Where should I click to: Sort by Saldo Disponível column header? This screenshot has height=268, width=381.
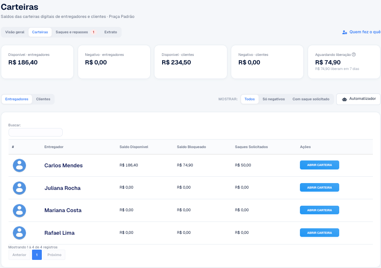[x=134, y=147]
